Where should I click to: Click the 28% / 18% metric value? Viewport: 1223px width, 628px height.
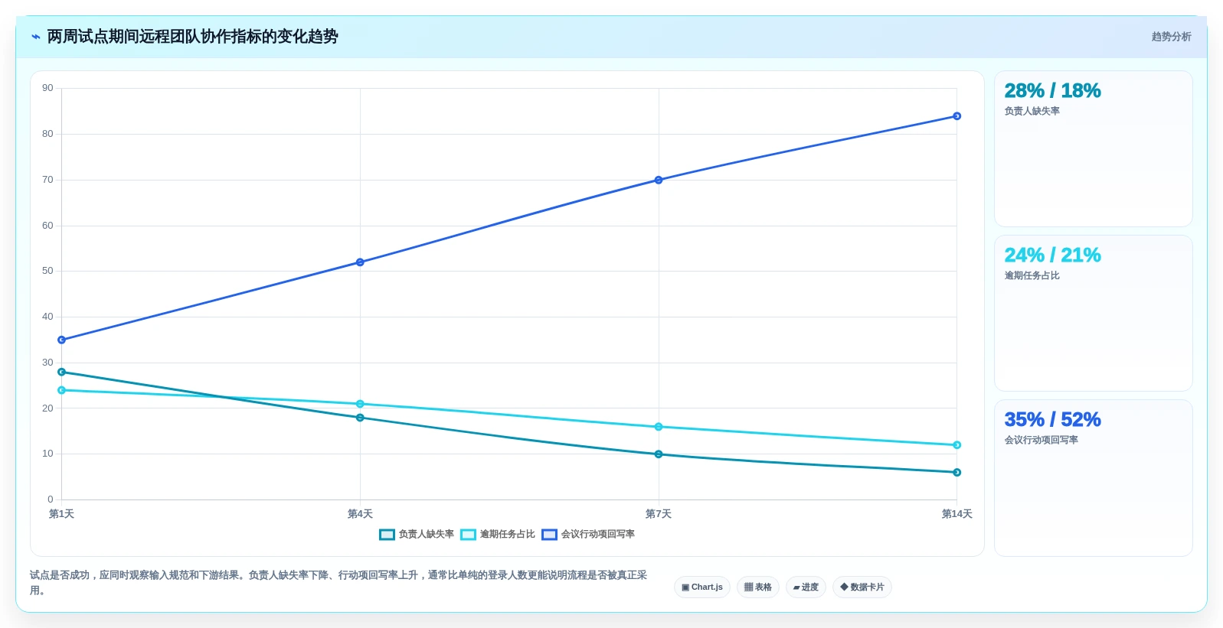(1052, 91)
